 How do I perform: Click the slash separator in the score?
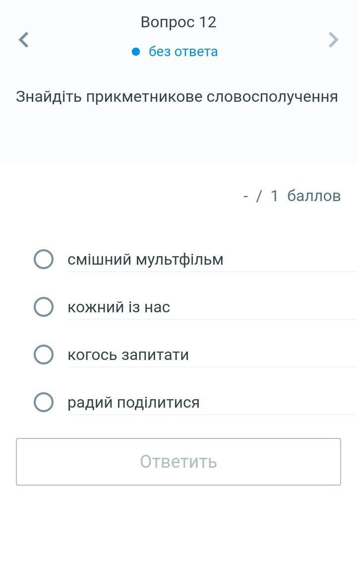coord(258,196)
